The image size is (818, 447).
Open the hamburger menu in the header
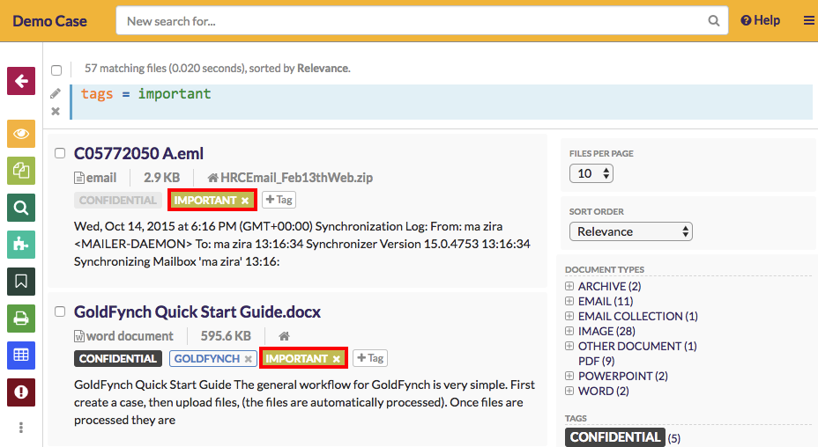(808, 21)
